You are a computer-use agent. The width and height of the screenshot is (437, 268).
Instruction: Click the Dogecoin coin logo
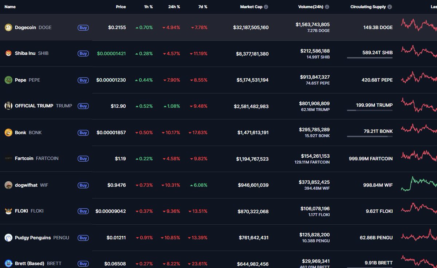coord(8,27)
